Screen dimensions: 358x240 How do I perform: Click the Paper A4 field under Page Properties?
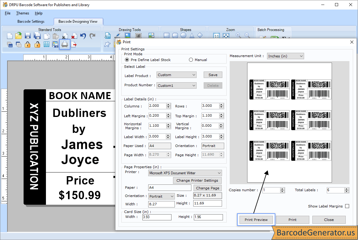(x=170, y=188)
